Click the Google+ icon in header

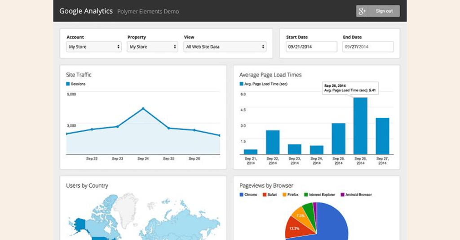tap(363, 11)
